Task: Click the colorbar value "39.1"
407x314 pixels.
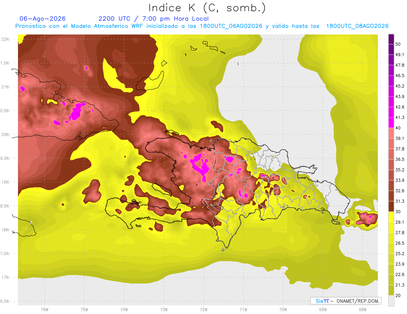Action: click(x=400, y=139)
